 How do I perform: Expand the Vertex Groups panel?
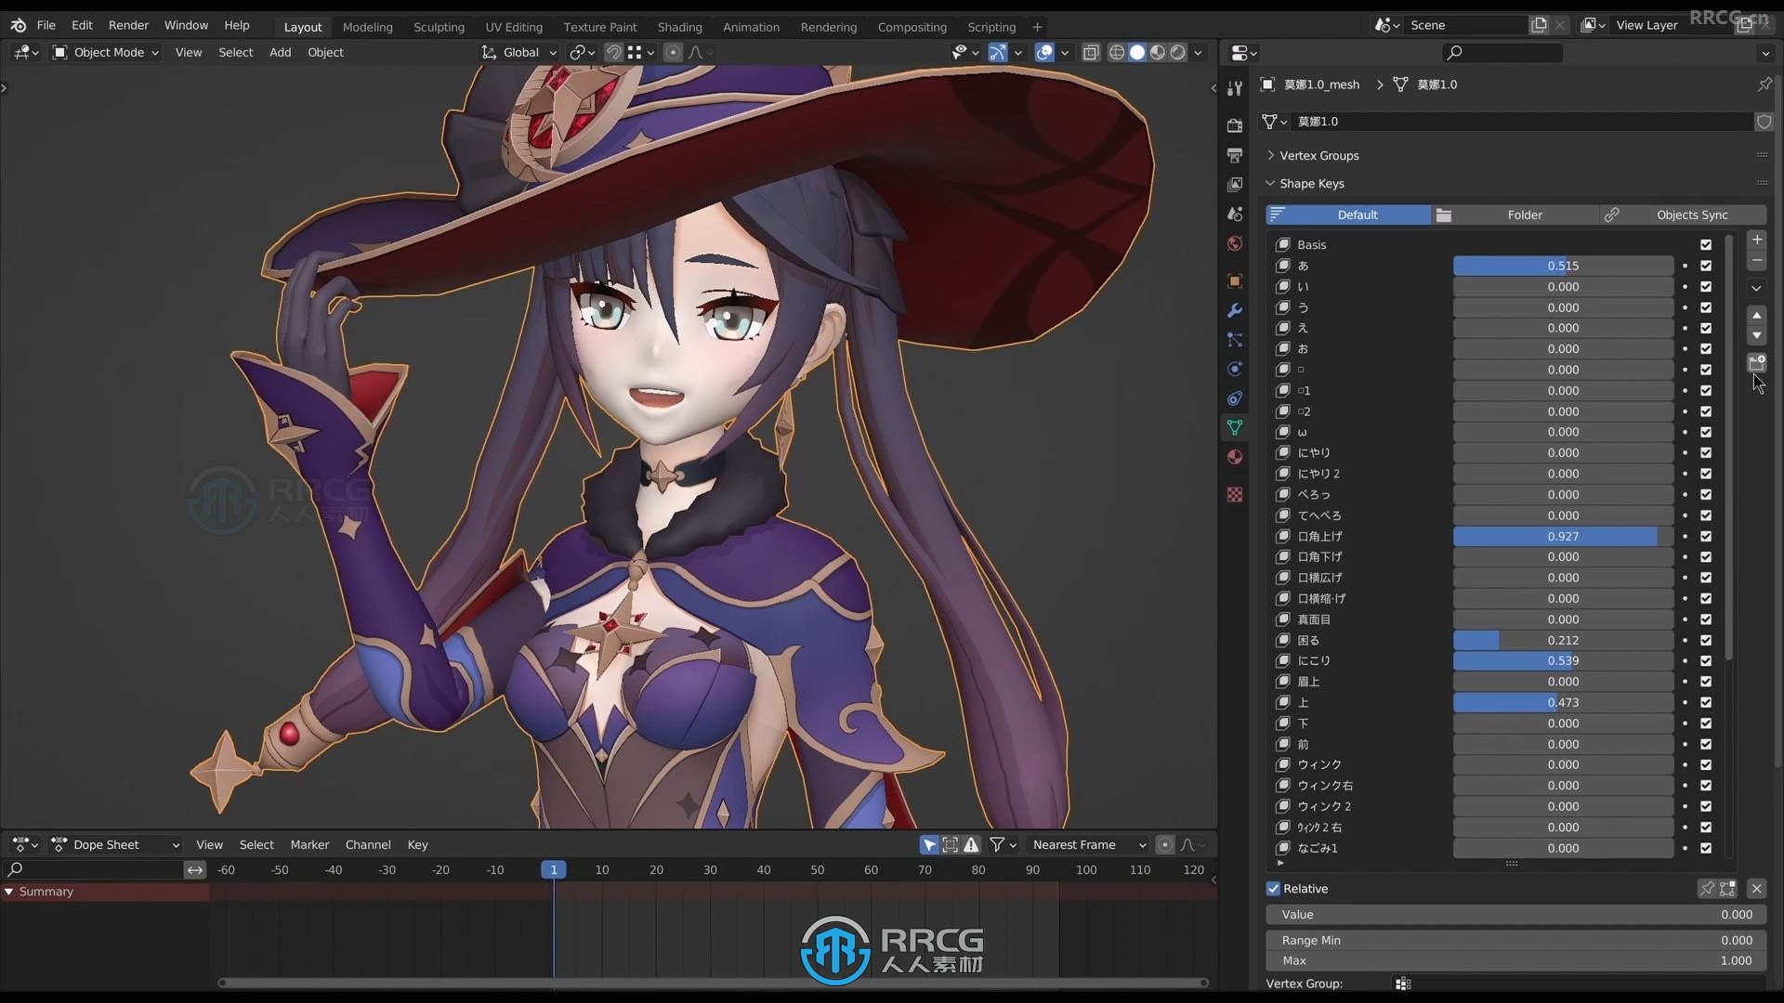pos(1318,156)
